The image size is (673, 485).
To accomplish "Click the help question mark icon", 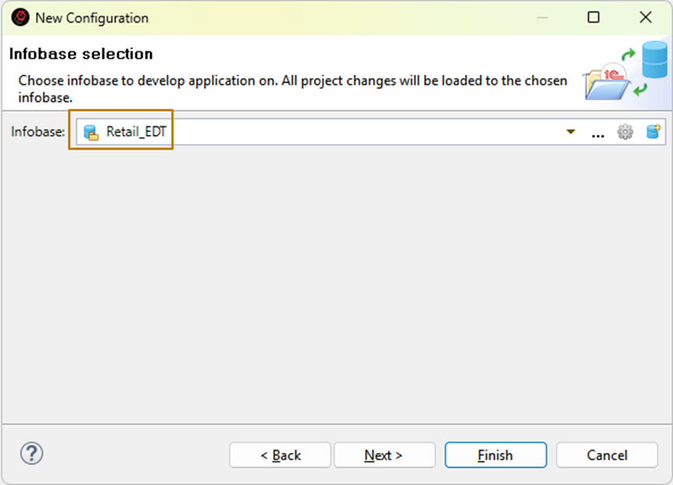I will [32, 454].
